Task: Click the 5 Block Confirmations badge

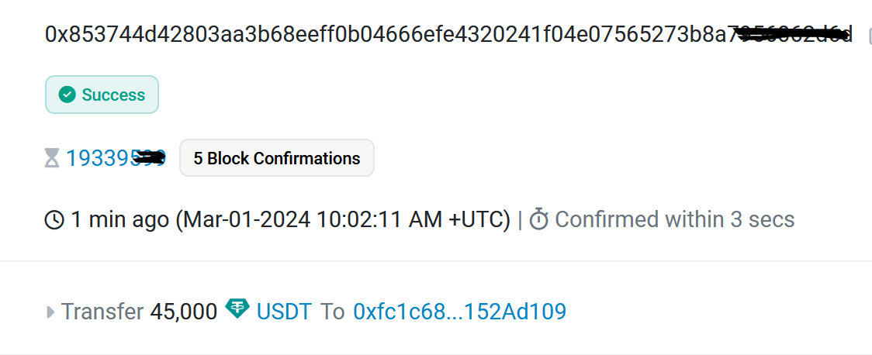Action: (277, 159)
